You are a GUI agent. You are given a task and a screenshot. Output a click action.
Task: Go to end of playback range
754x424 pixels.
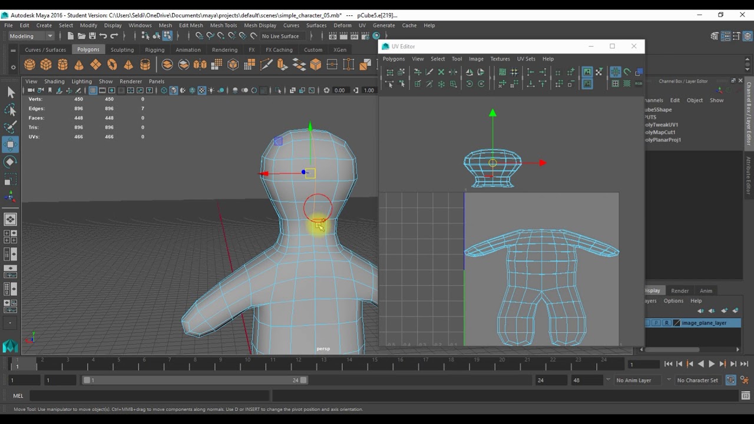point(744,364)
